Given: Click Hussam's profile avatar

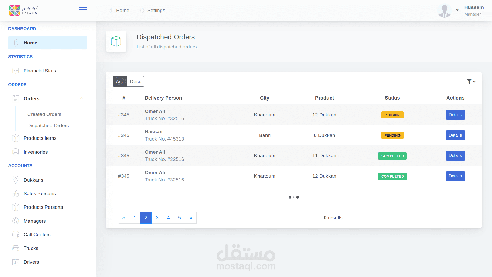Looking at the screenshot, I should pos(445,11).
